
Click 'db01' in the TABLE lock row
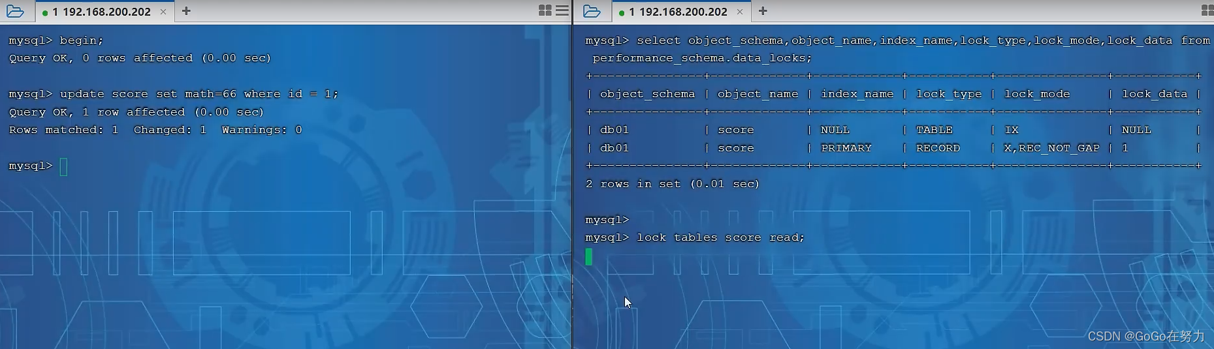point(614,130)
